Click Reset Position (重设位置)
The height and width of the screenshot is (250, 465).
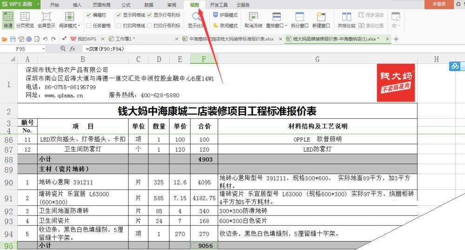[371, 26]
